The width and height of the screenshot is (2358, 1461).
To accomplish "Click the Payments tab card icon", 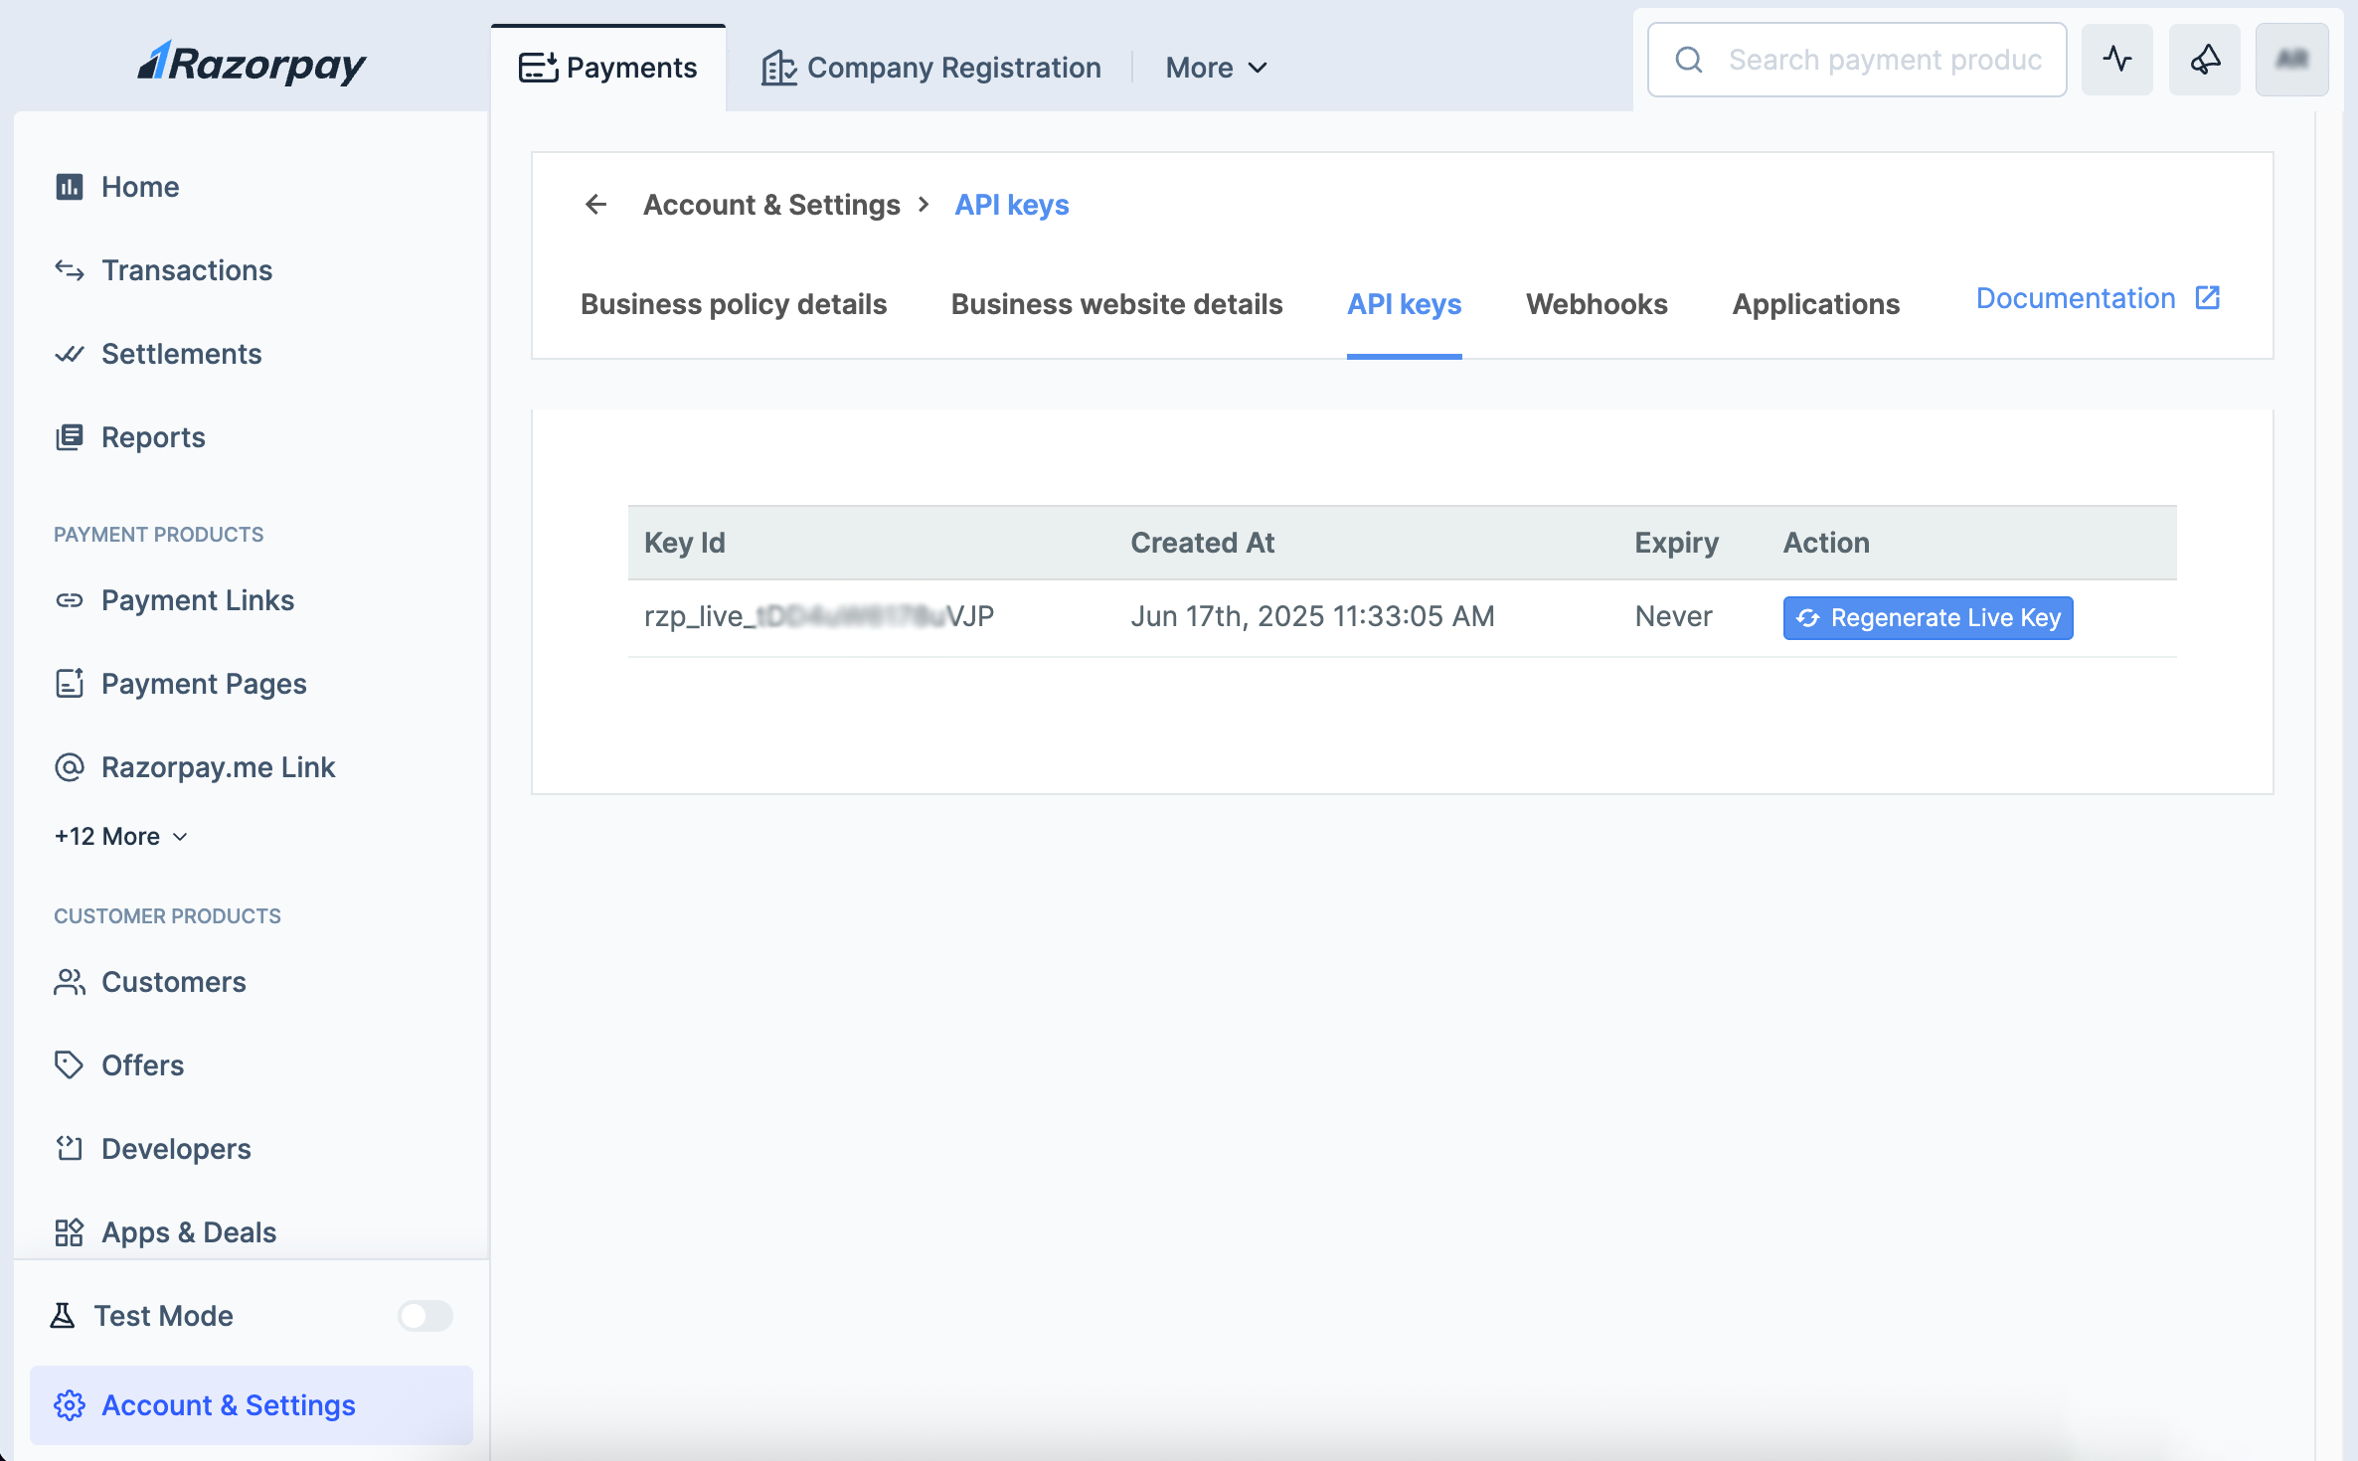I will (539, 68).
